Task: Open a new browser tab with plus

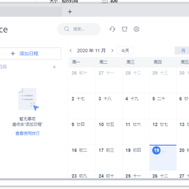Action: coord(70,12)
